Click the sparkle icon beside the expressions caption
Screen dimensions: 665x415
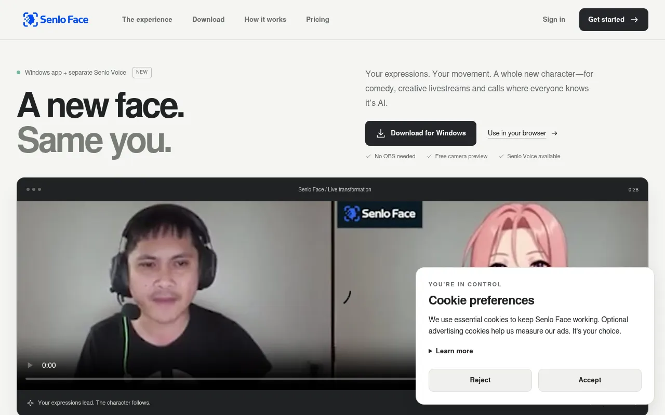[x=30, y=403]
